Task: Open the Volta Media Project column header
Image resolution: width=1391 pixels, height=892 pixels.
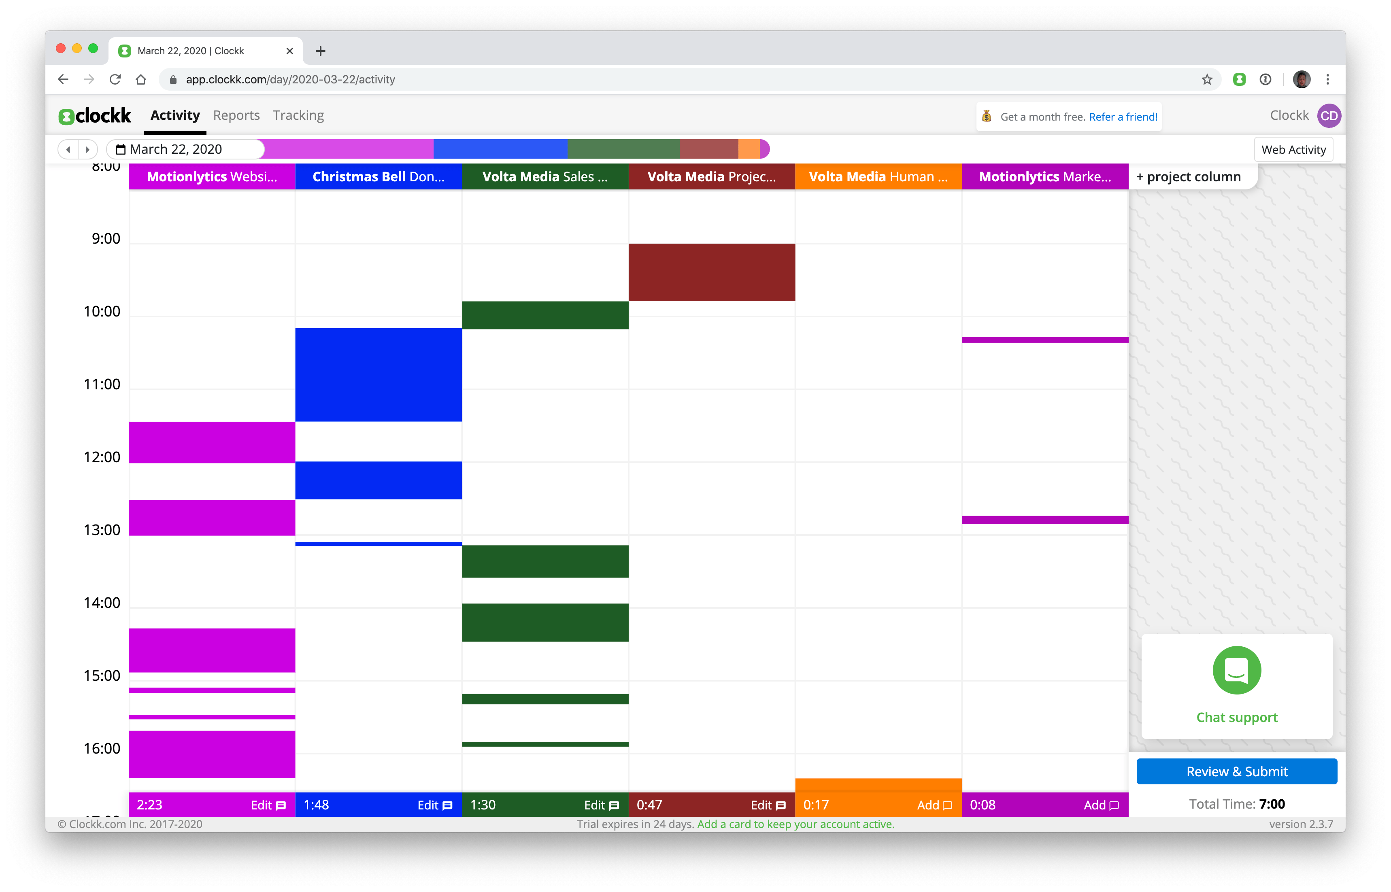Action: coord(711,177)
